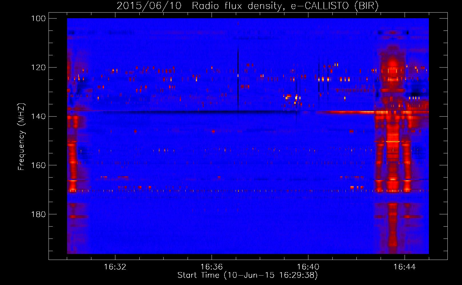Click the 16:44 time tick label
The height and width of the screenshot is (285, 462).
click(x=405, y=267)
